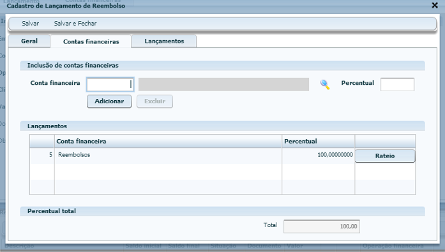This screenshot has height=252, width=445.
Task: Select the Contas financeiras tab
Action: coord(91,41)
